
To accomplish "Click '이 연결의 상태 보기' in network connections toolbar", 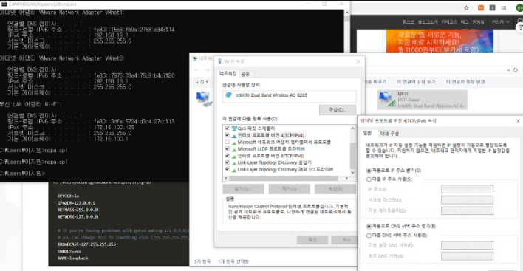I will [416, 82].
